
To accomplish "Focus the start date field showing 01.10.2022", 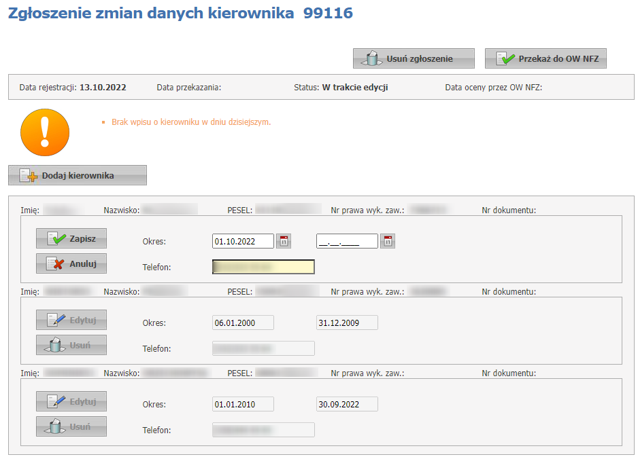I will pos(243,241).
